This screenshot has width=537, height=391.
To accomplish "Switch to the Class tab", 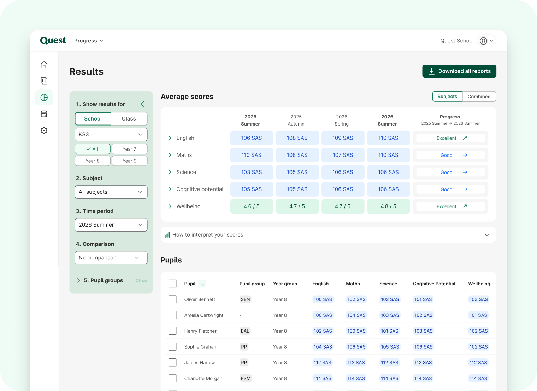I will click(129, 119).
